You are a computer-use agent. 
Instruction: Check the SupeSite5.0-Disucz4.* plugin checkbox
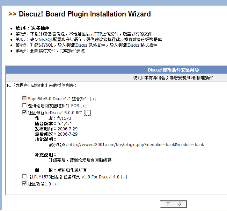[x=24, y=98]
